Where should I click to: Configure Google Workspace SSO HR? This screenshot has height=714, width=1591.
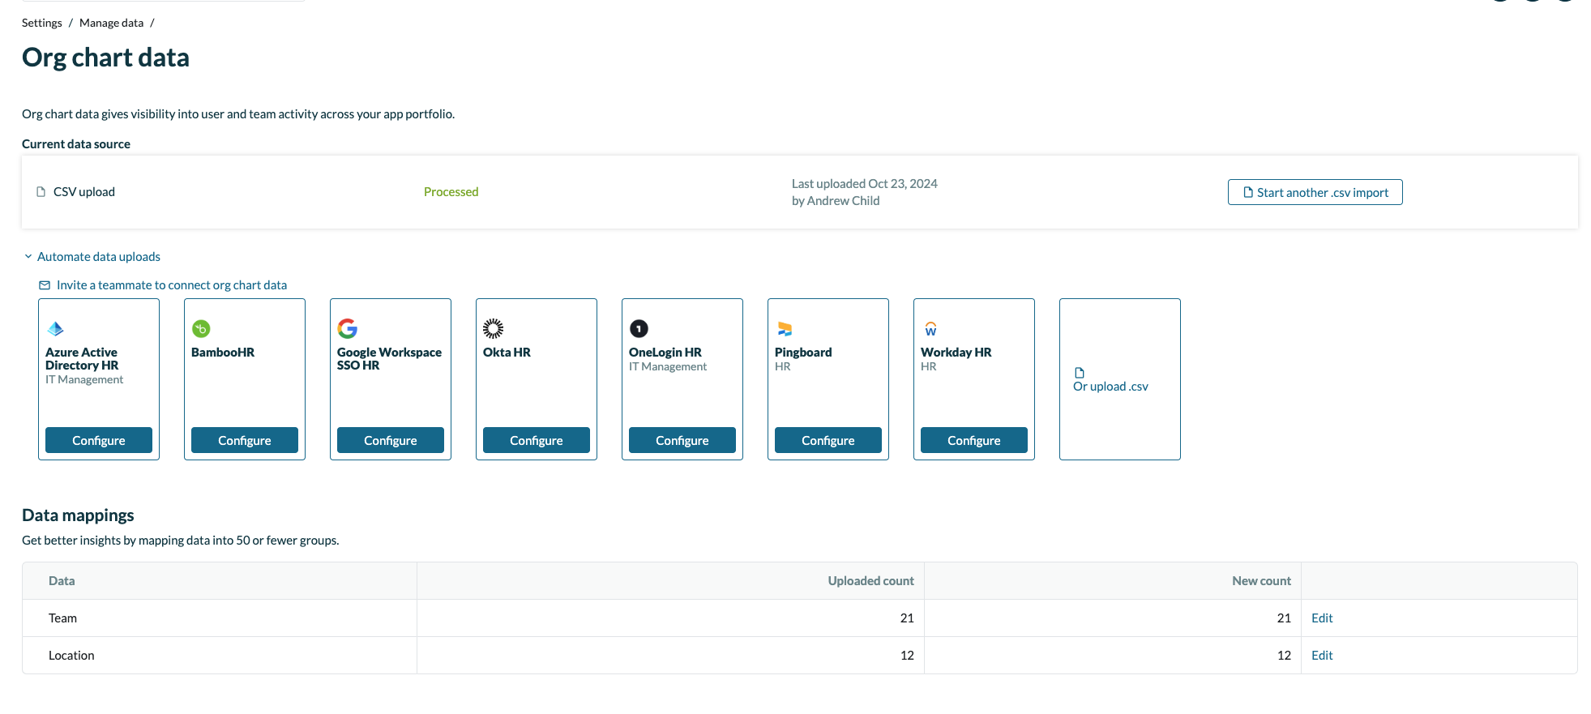[x=390, y=440]
